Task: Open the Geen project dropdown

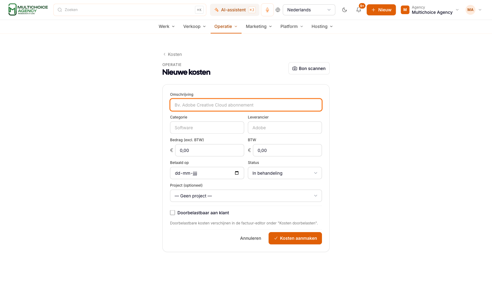Action: pyautogui.click(x=246, y=196)
